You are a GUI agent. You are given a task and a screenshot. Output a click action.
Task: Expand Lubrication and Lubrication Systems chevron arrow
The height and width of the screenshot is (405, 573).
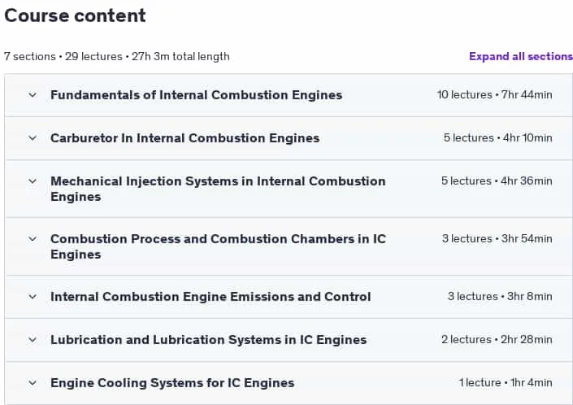click(x=33, y=340)
